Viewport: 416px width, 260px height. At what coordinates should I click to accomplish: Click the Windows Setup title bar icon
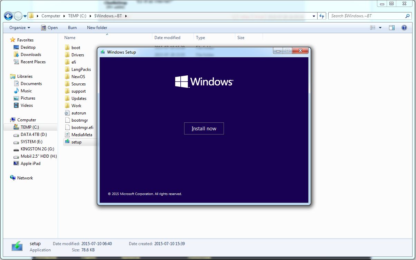pyautogui.click(x=103, y=52)
